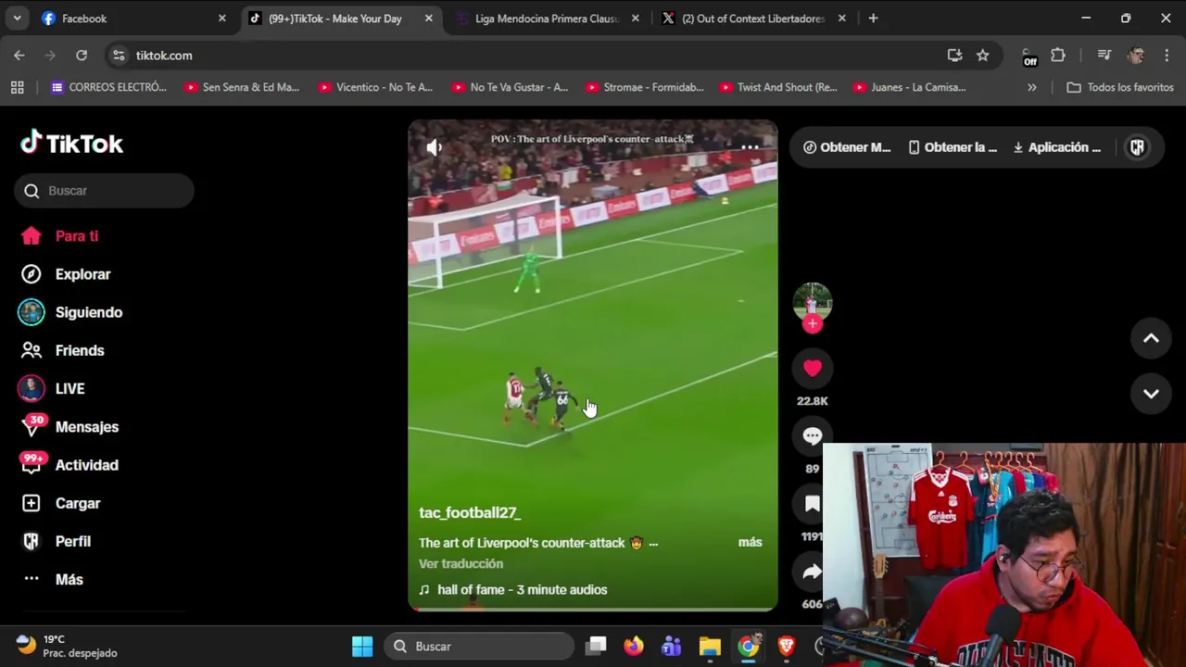Open comments with the speech bubble icon

point(813,436)
